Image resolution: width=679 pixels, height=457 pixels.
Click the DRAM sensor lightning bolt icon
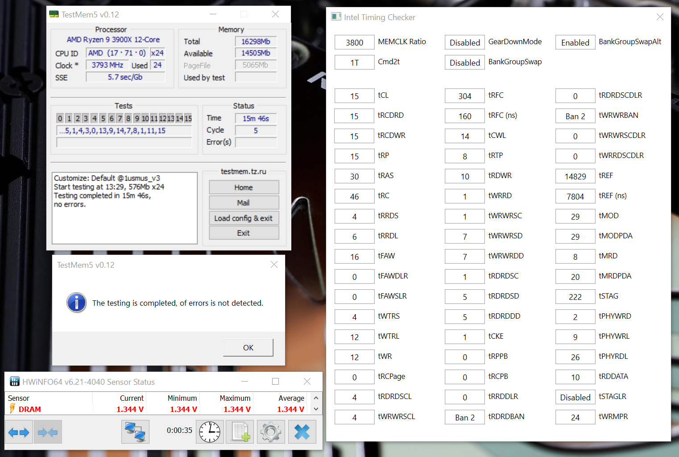click(12, 409)
